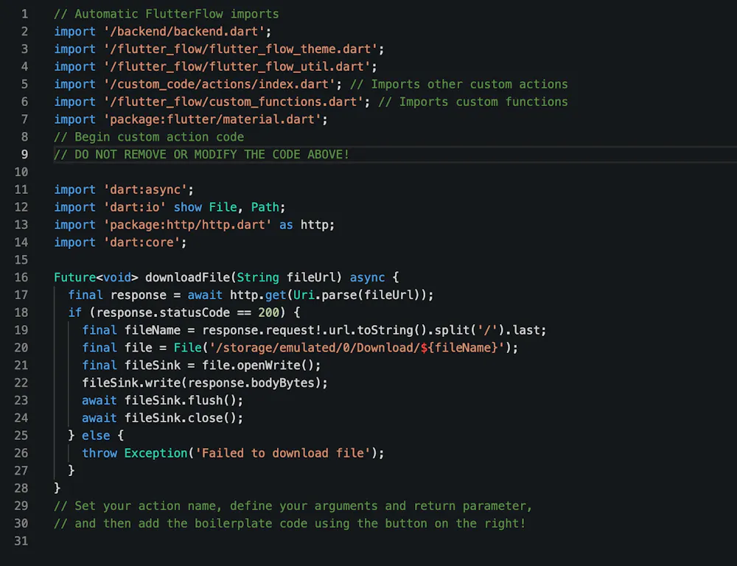
Task: Click line number 16 in the gutter
Action: 21,277
